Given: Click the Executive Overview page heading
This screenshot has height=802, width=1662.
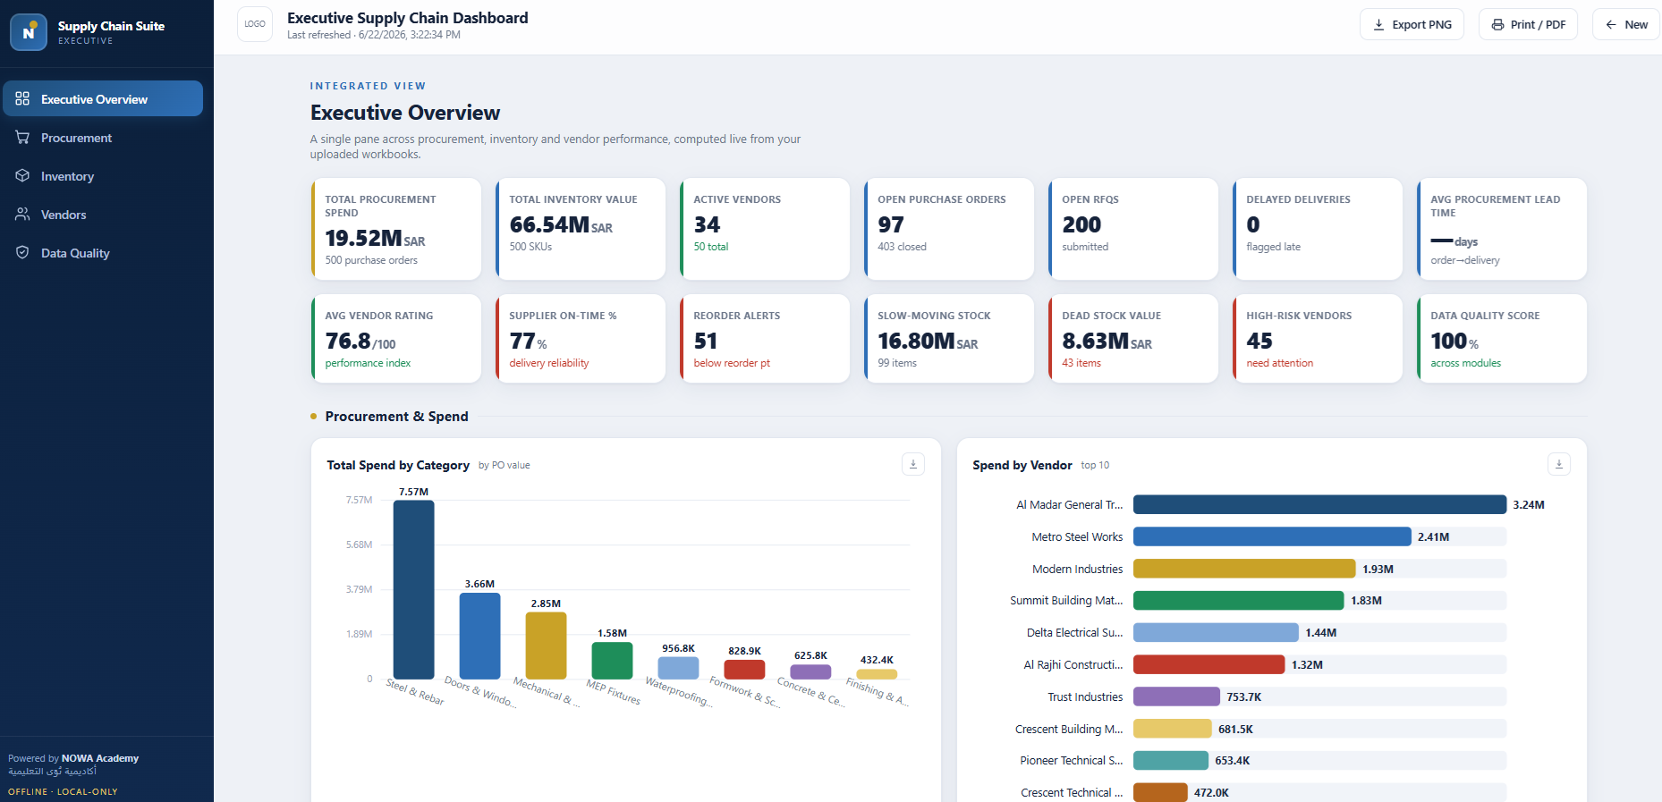Looking at the screenshot, I should 405,113.
